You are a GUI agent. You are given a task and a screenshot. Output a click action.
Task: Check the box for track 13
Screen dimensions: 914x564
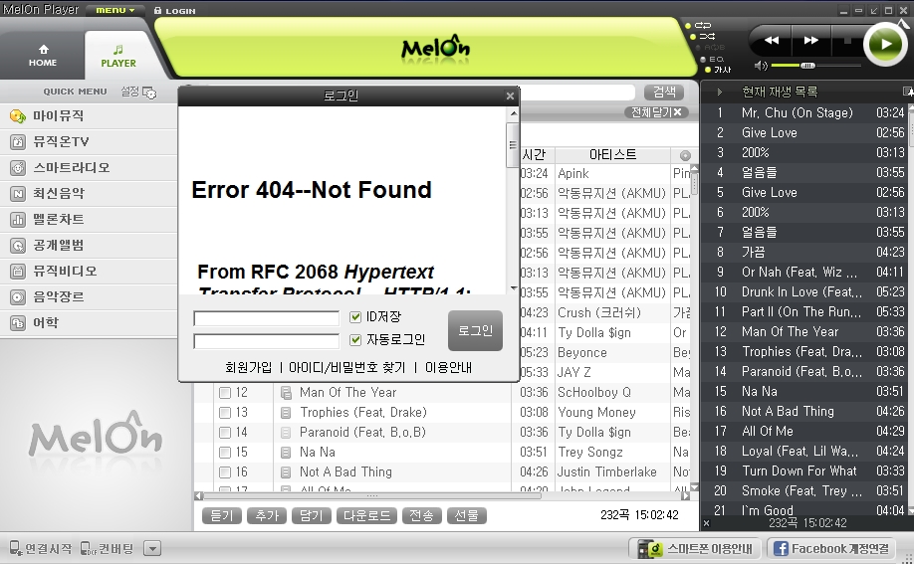tap(224, 413)
